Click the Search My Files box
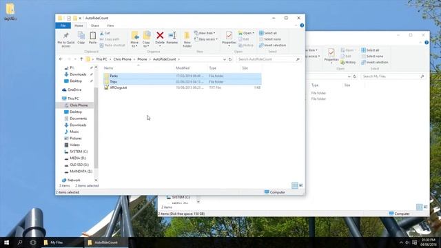Image resolution: width=441 pixels, height=248 pixels. (x=393, y=76)
